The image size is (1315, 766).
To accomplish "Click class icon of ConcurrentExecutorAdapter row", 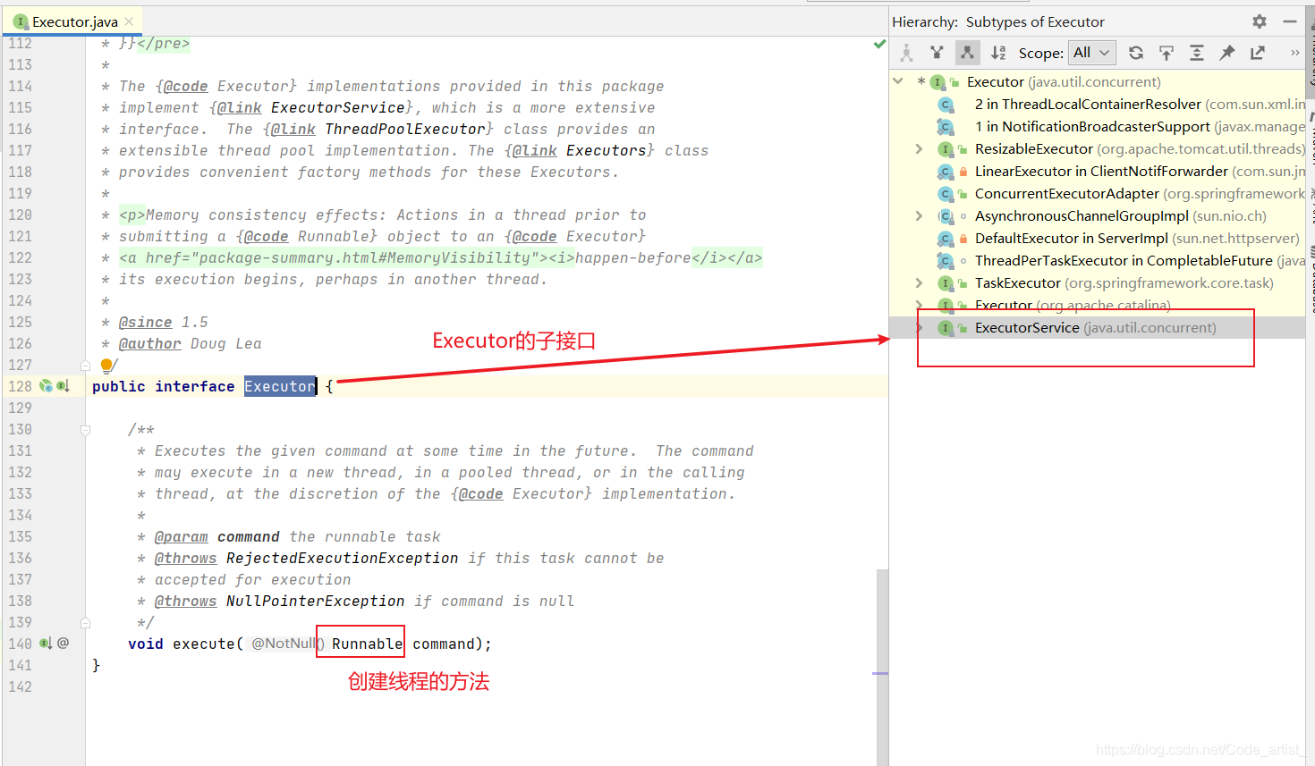I will [945, 194].
